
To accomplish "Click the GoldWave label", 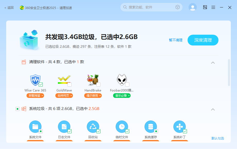I will 64,90.
